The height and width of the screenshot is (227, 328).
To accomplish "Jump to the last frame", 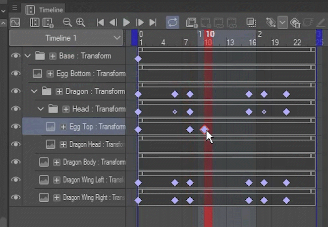I will (153, 22).
